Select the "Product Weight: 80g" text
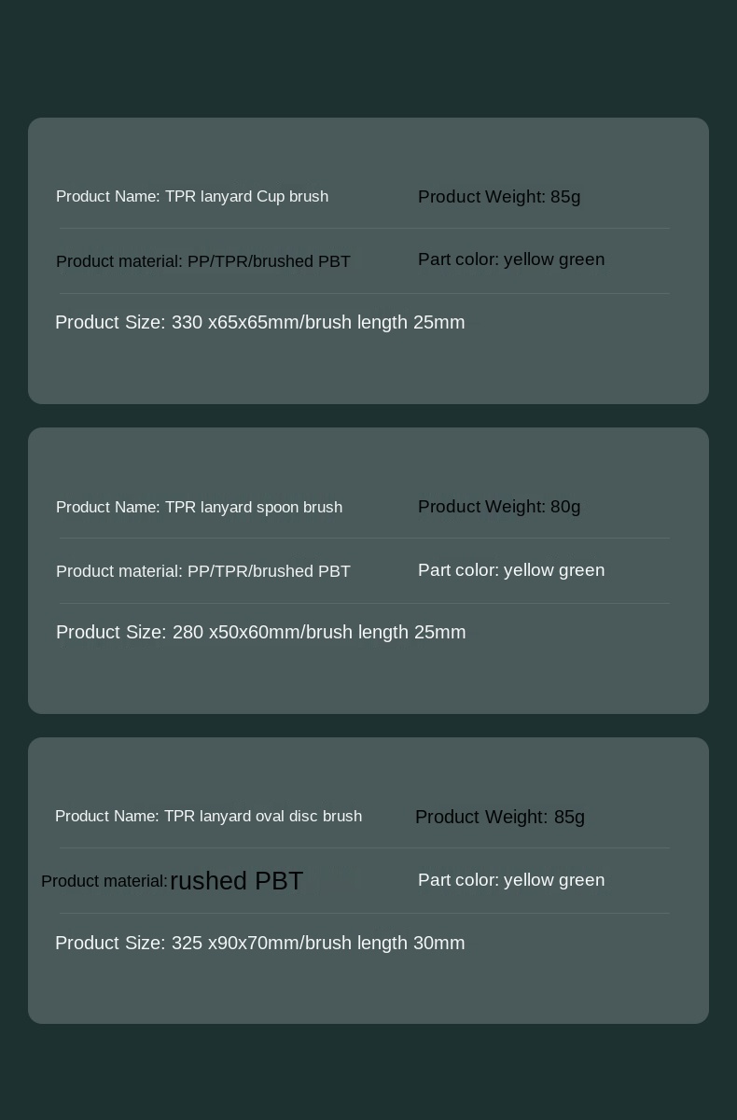Viewport: 737px width, 1120px height. (499, 507)
